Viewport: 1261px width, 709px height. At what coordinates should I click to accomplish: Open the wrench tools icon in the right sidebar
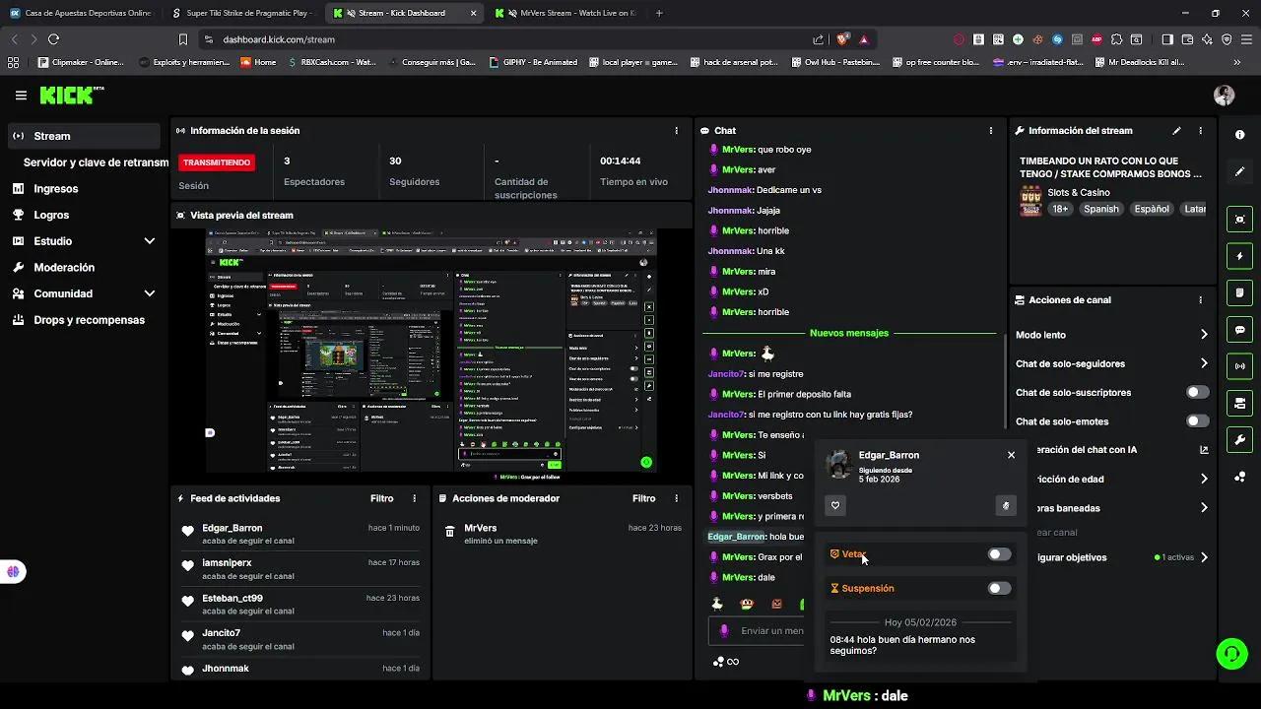point(1239,439)
